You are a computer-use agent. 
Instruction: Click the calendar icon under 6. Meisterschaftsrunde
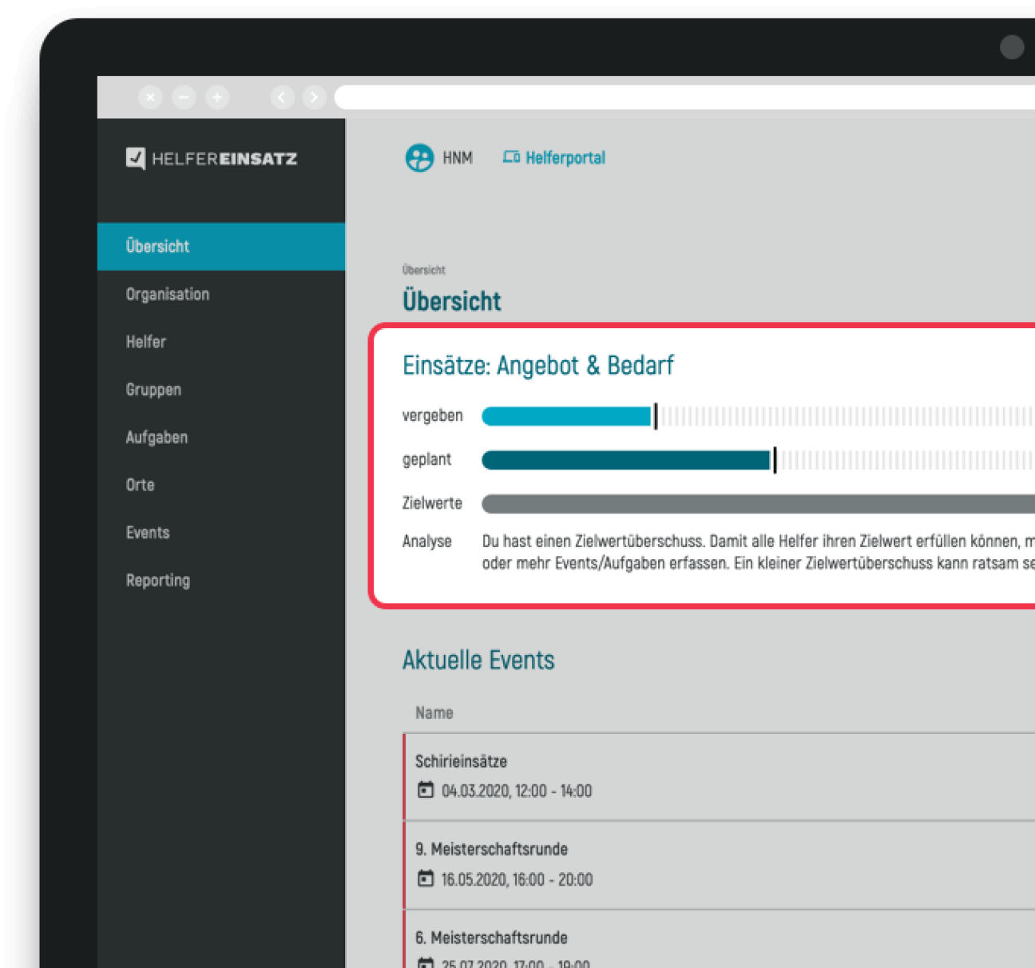[x=426, y=964]
